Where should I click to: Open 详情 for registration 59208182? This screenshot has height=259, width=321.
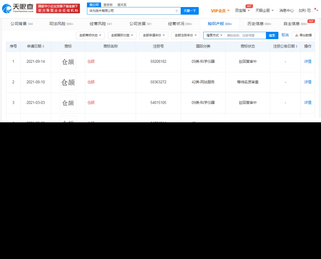pos(308,61)
